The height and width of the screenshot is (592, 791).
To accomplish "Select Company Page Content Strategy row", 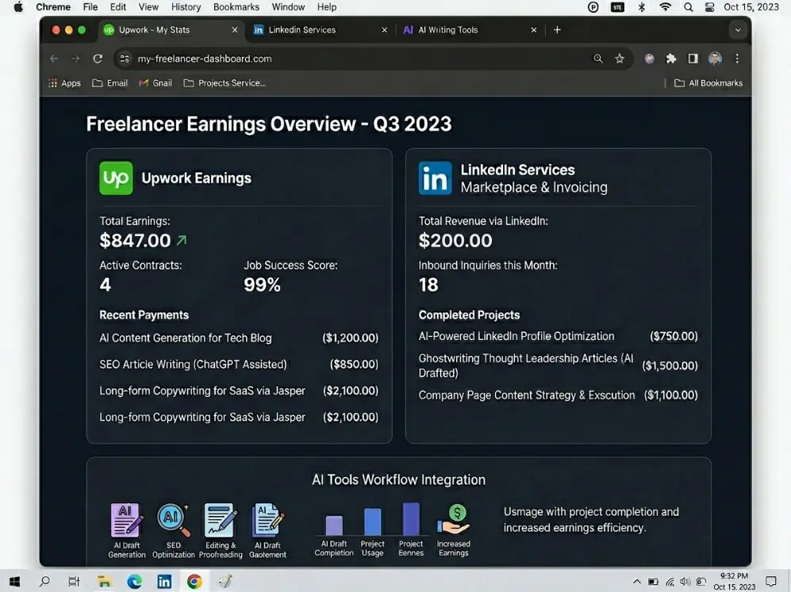I will [558, 395].
